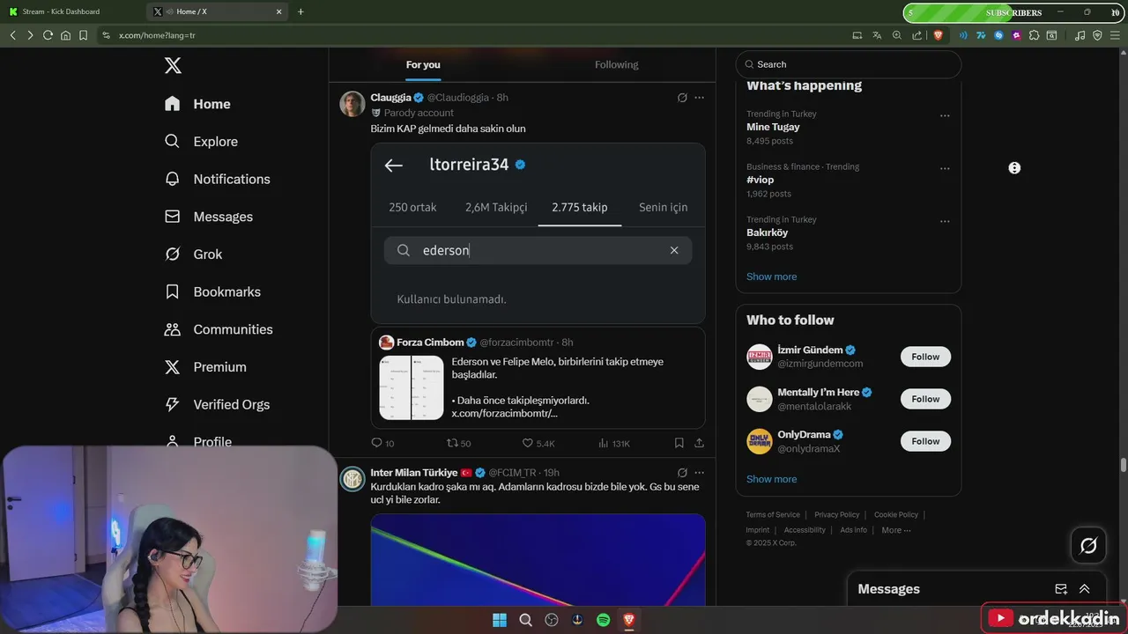
Task: Open more options for Bakırköy trend
Action: [x=945, y=221]
